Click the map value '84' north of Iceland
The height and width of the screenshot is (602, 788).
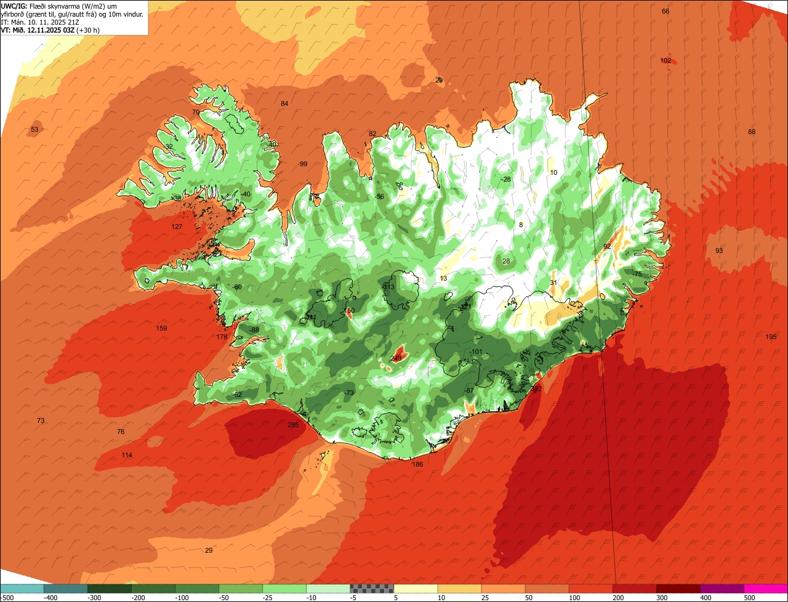(284, 103)
